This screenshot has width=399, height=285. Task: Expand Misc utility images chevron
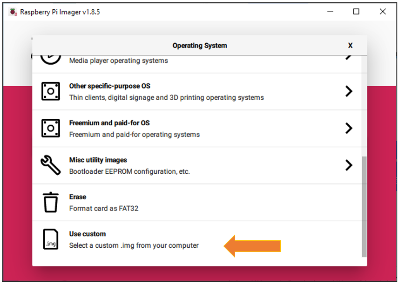(x=349, y=165)
